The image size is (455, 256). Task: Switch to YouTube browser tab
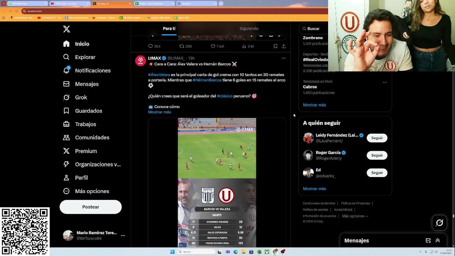(x=69, y=4)
